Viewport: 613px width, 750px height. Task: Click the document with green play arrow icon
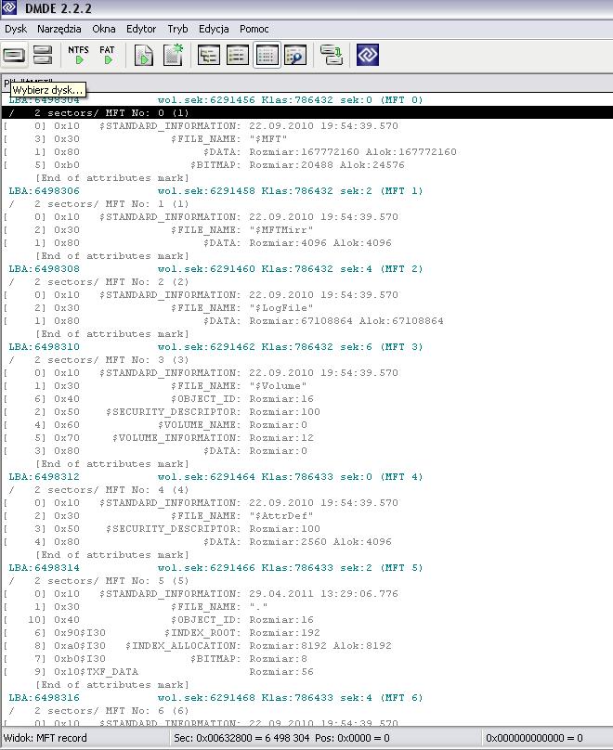tap(144, 55)
